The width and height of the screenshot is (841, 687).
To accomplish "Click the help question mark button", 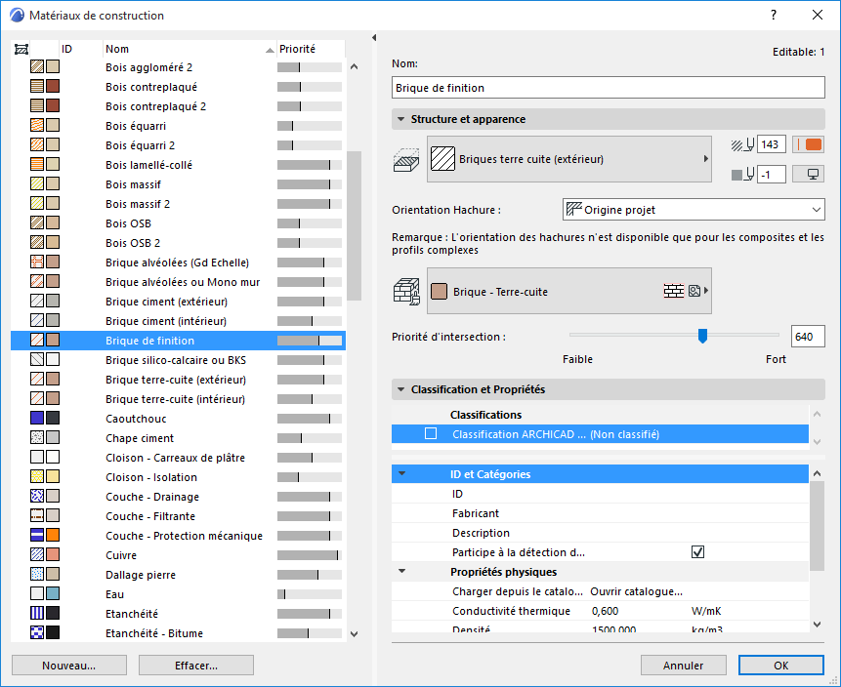I will [774, 15].
